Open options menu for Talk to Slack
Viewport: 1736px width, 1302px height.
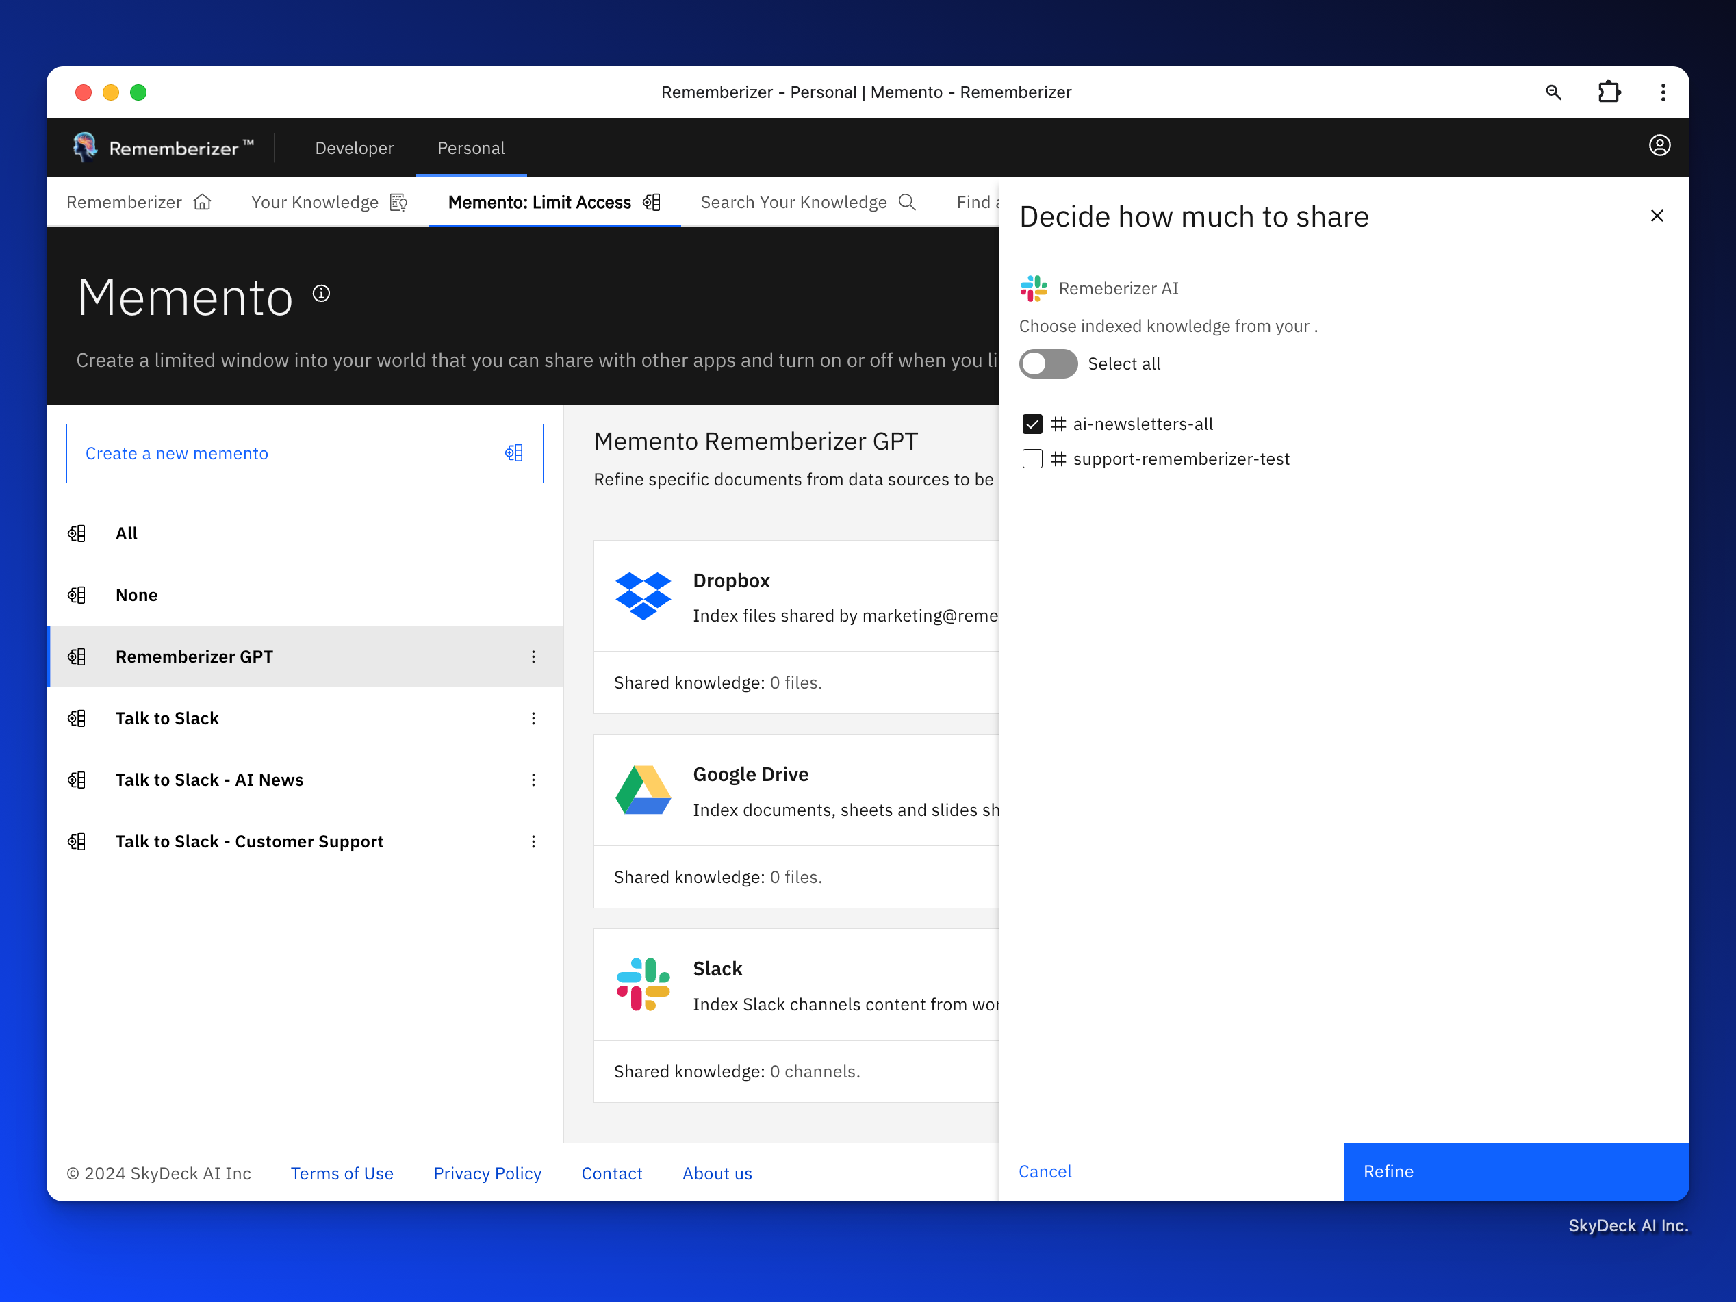(534, 719)
